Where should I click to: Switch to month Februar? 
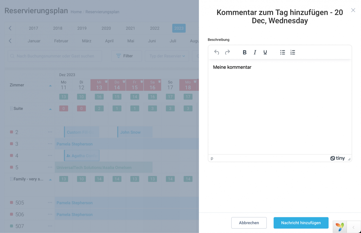point(61,41)
